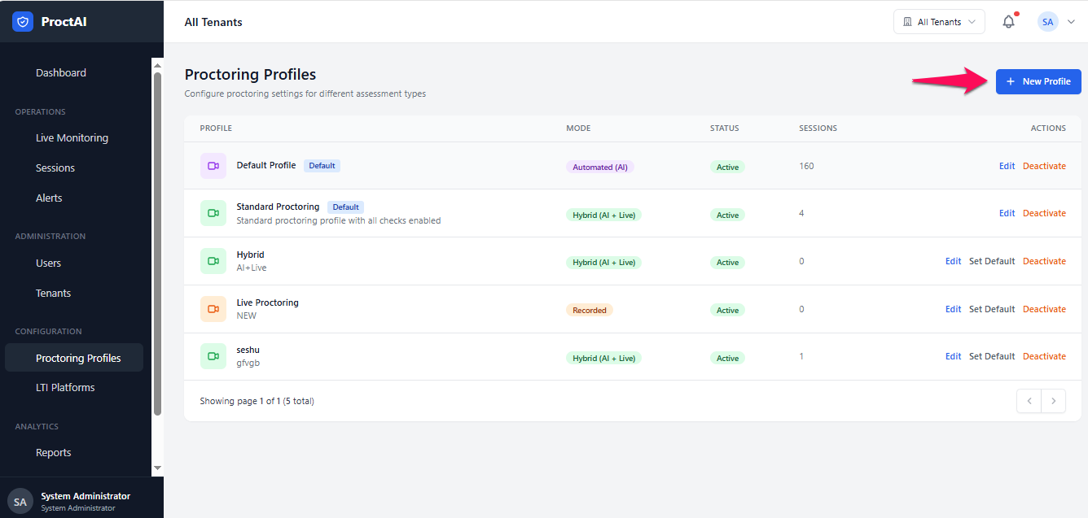This screenshot has width=1088, height=518.
Task: Click the sidebar scroll down arrow
Action: click(x=157, y=468)
